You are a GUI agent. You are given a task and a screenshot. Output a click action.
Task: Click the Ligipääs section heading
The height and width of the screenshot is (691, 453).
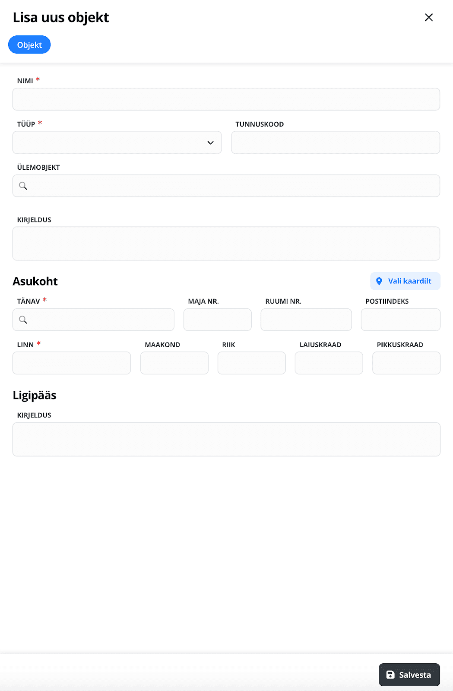[35, 396]
